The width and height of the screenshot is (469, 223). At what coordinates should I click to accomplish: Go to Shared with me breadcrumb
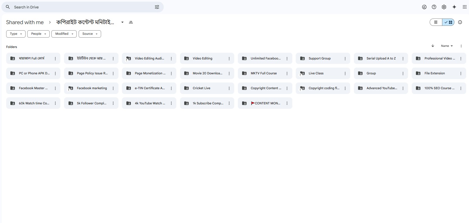pyautogui.click(x=25, y=22)
